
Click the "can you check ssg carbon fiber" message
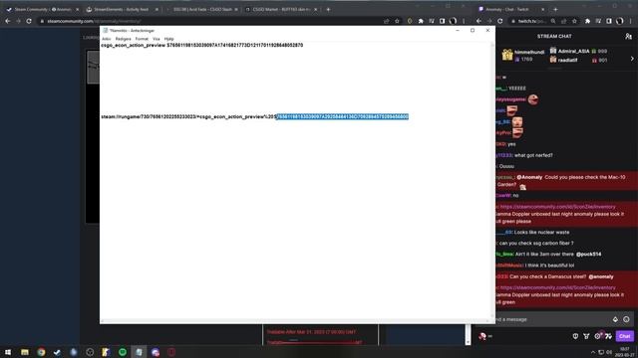coord(536,243)
